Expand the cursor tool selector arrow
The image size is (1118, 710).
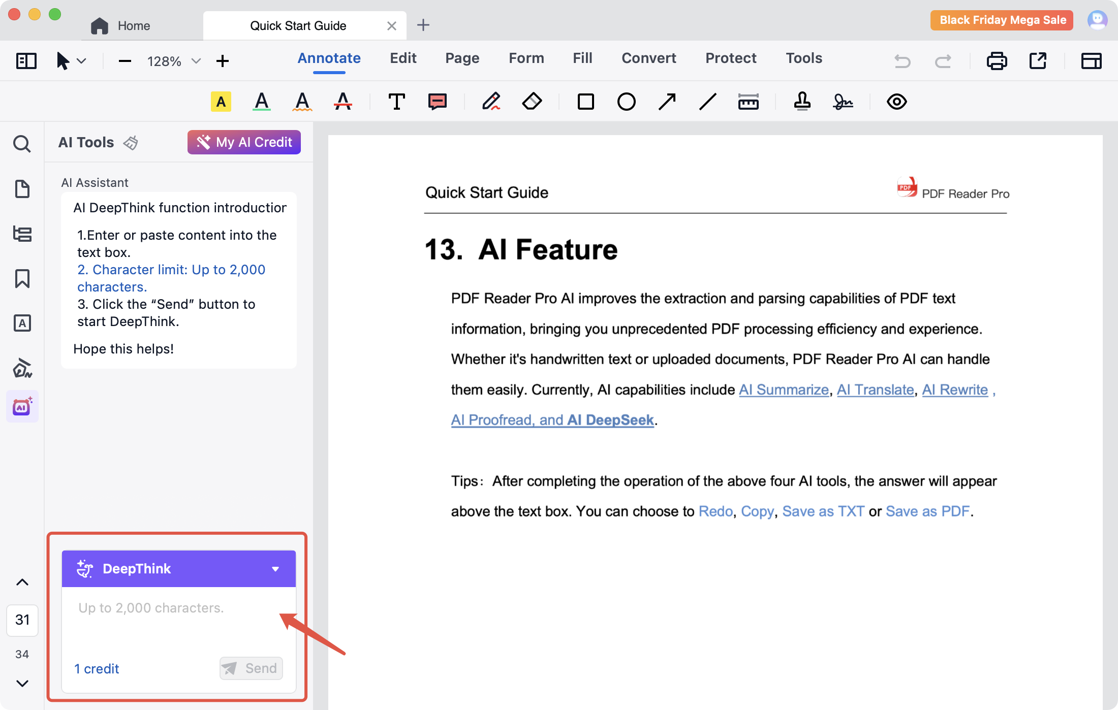[x=81, y=61]
